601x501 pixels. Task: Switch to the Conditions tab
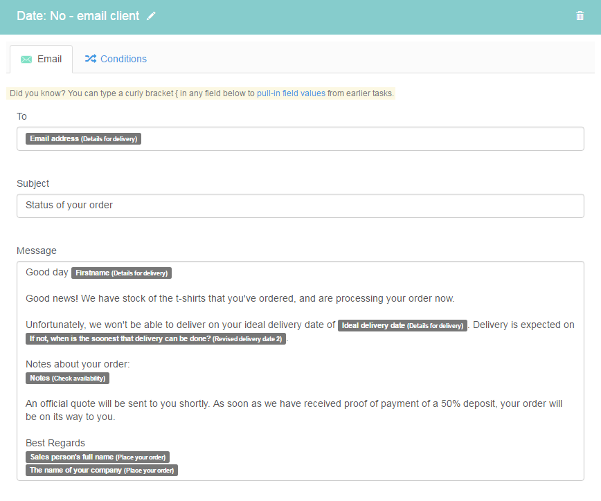click(116, 59)
